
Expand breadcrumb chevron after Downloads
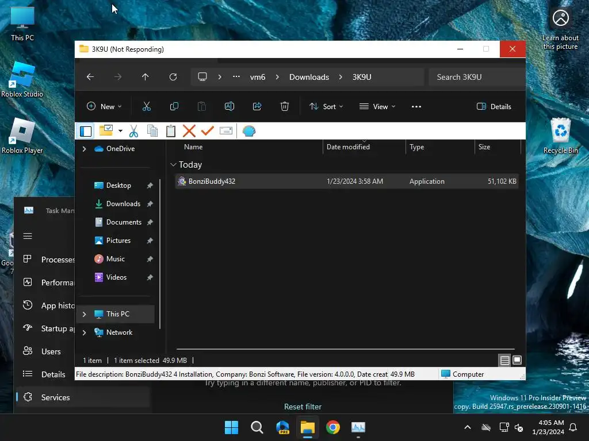point(341,77)
